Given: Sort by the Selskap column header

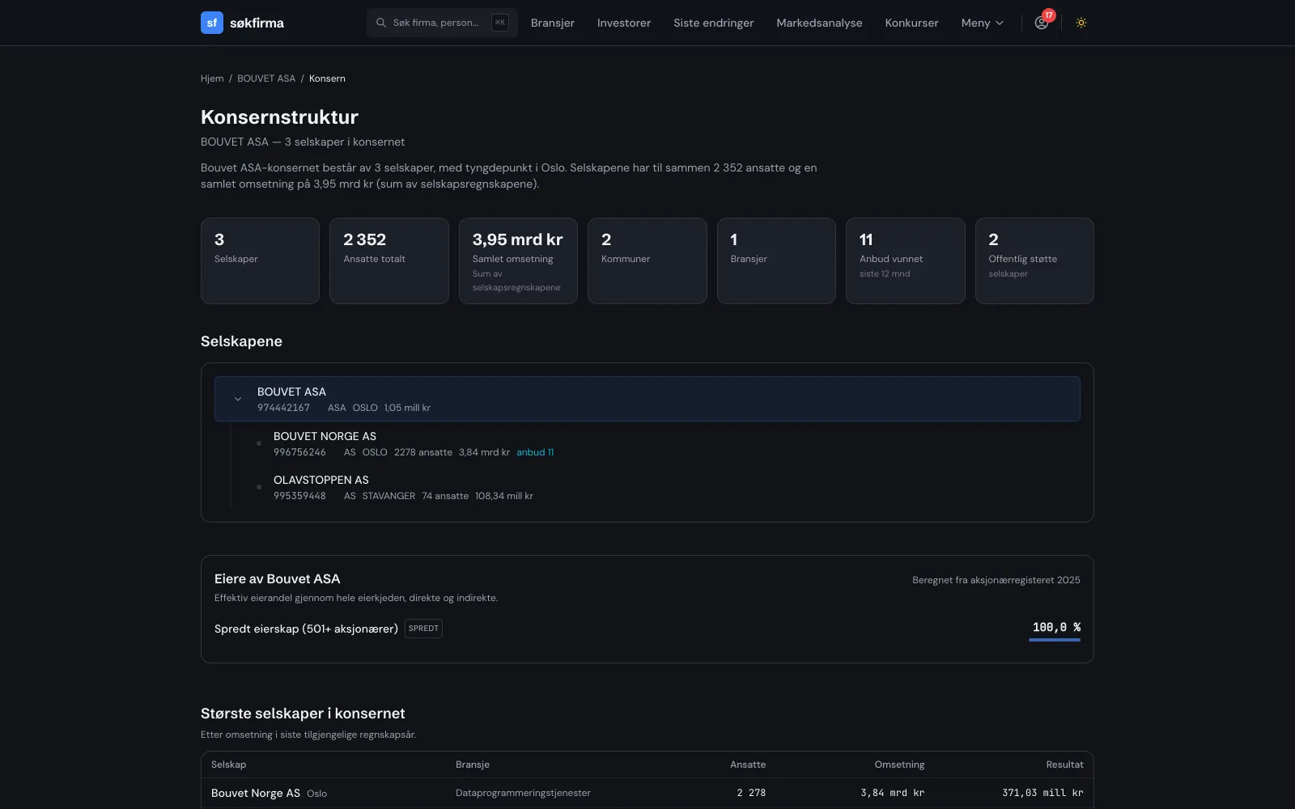Looking at the screenshot, I should pos(228,765).
